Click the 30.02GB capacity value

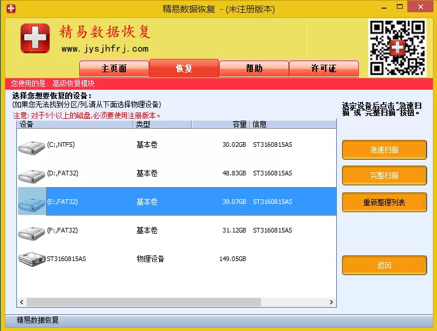[234, 145]
